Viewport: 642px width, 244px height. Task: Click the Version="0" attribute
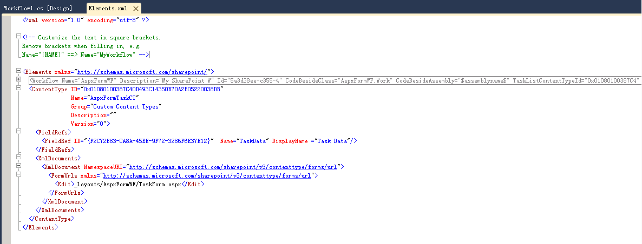pos(88,124)
